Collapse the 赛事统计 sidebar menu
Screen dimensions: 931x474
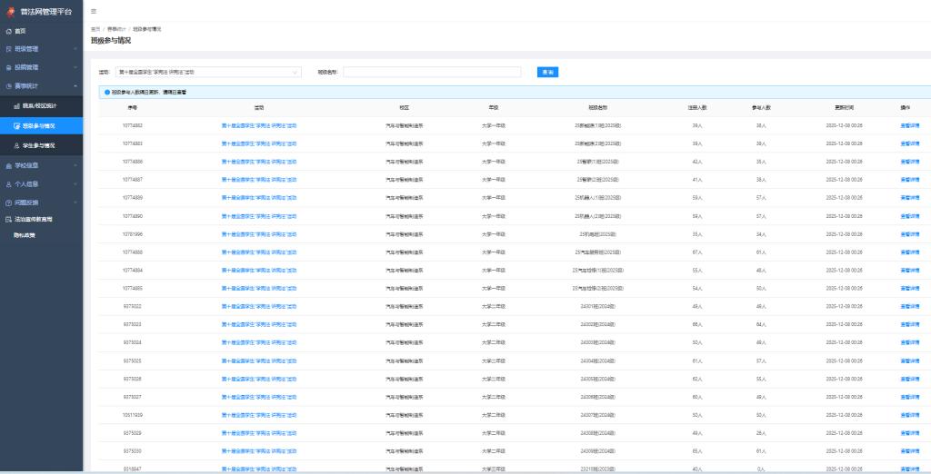point(39,86)
